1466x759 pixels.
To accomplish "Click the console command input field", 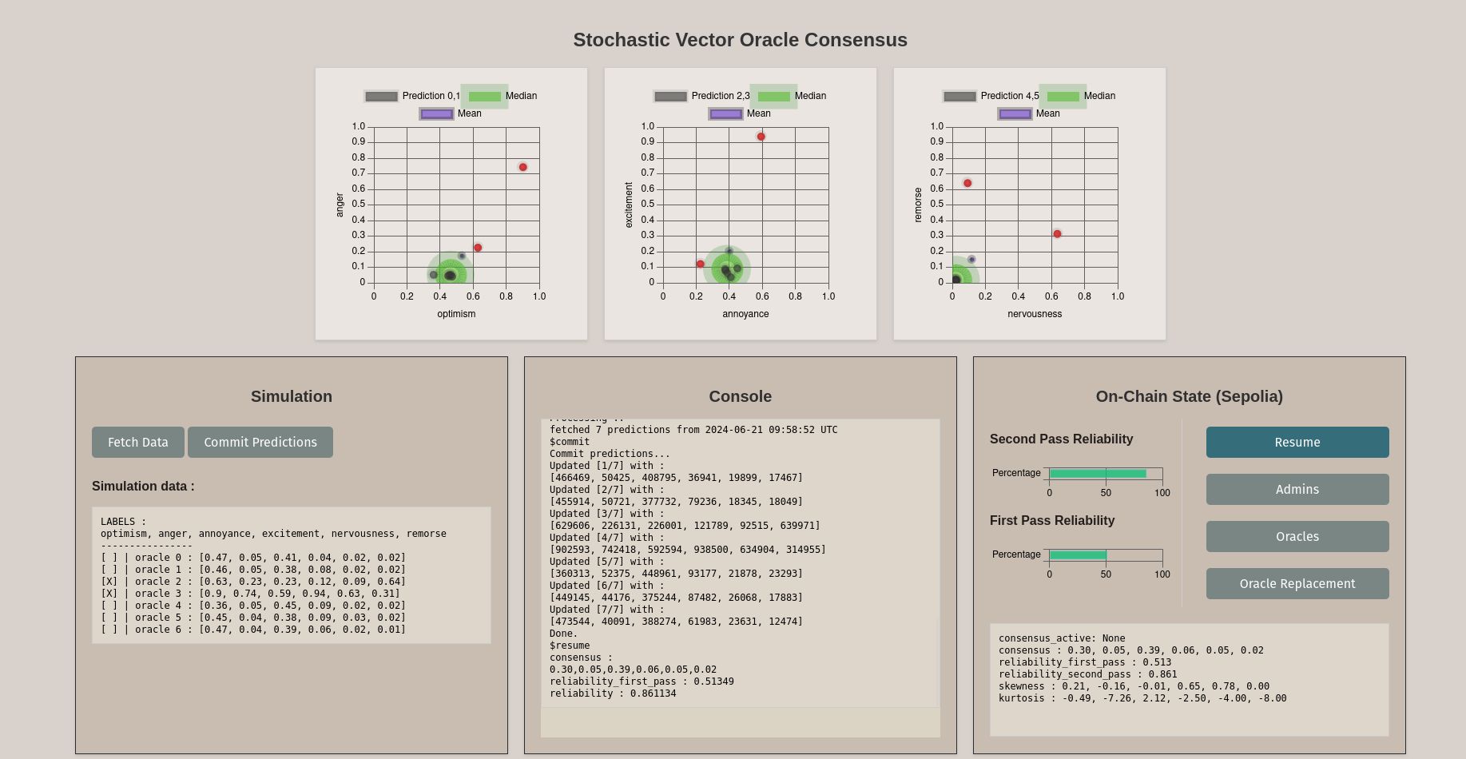I will pyautogui.click(x=740, y=722).
